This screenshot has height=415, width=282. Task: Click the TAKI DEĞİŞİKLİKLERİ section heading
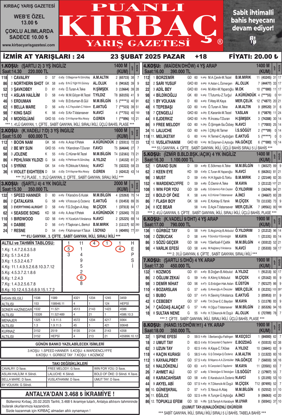70,363
